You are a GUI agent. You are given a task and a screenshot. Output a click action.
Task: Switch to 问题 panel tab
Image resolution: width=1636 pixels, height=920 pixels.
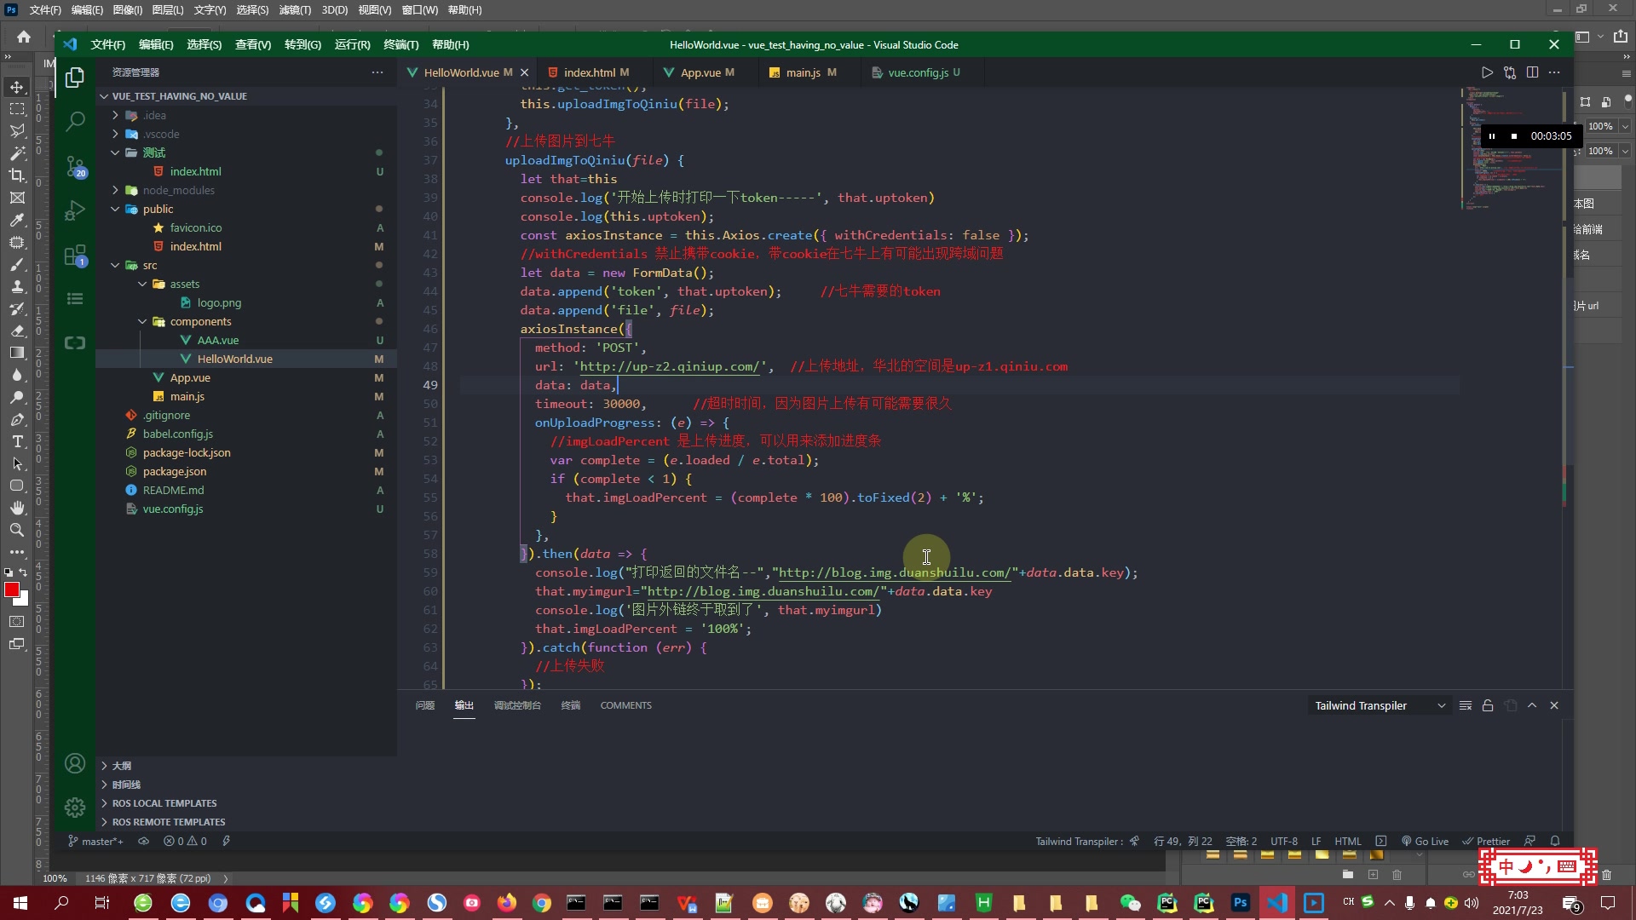coord(424,705)
